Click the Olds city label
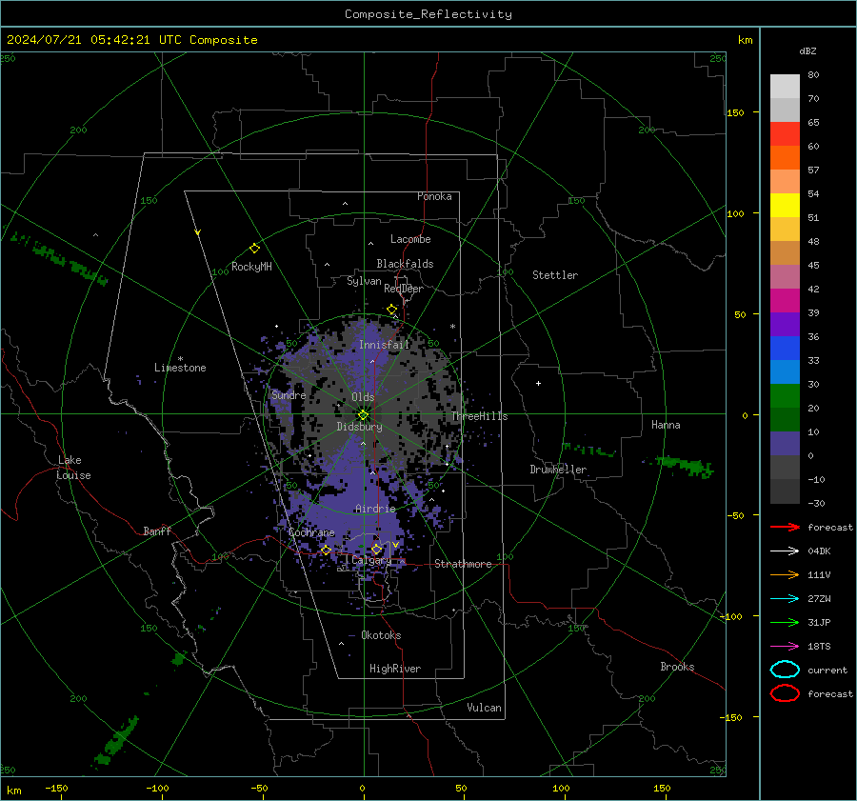 click(x=363, y=397)
